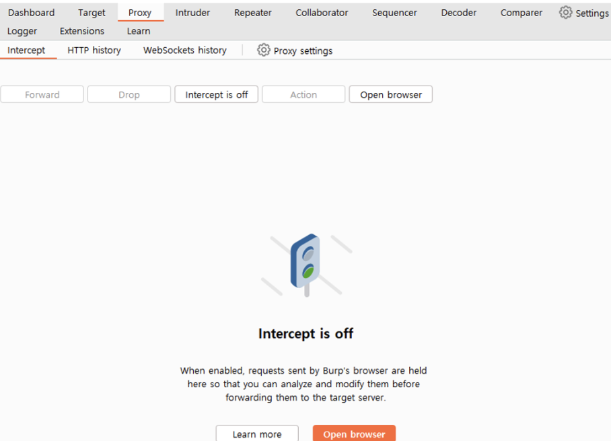611x441 pixels.
Task: Click the Settings gear icon
Action: 565,13
